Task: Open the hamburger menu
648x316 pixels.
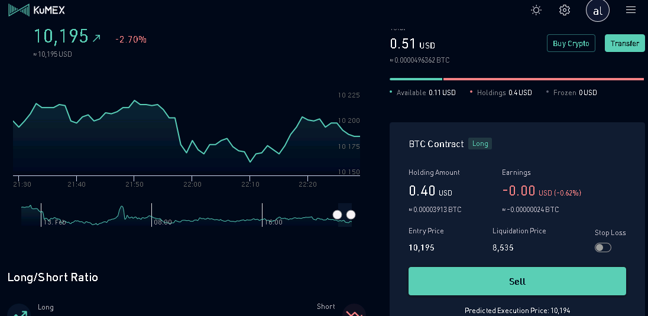Action: pos(631,10)
